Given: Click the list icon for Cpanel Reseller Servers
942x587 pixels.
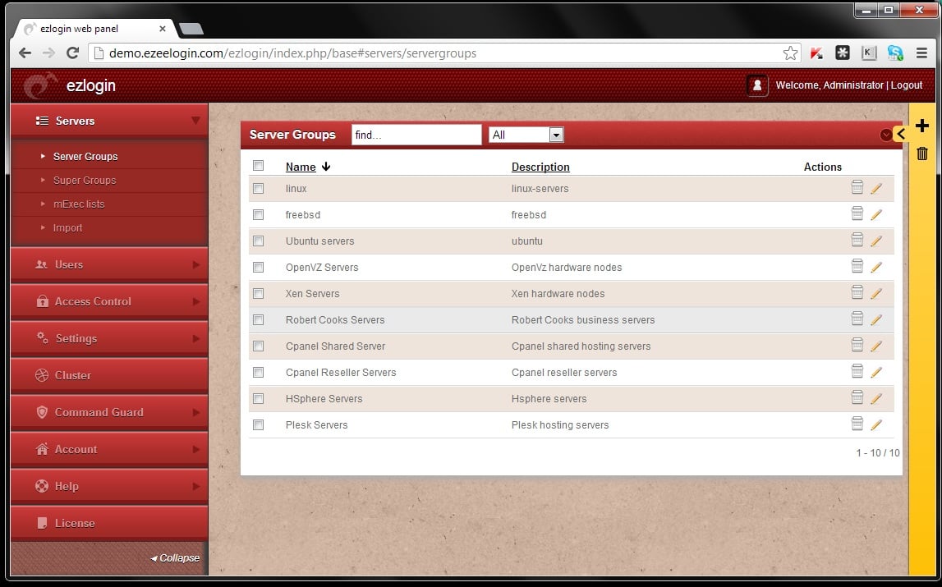Looking at the screenshot, I should [857, 371].
